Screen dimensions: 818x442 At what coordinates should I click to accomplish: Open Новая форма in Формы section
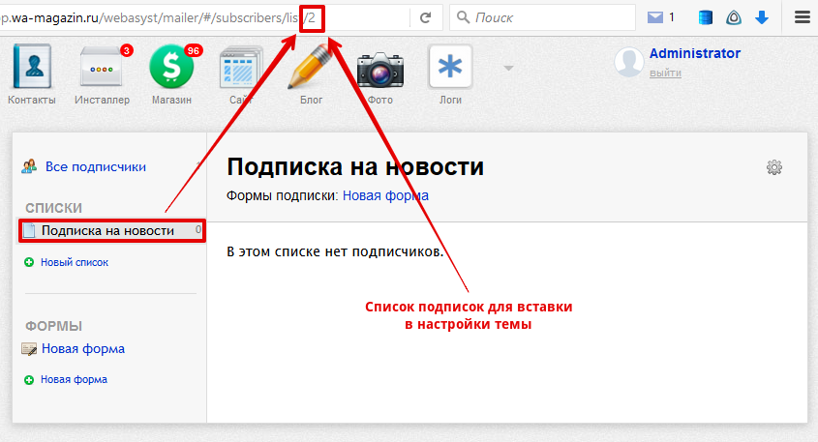coord(83,349)
